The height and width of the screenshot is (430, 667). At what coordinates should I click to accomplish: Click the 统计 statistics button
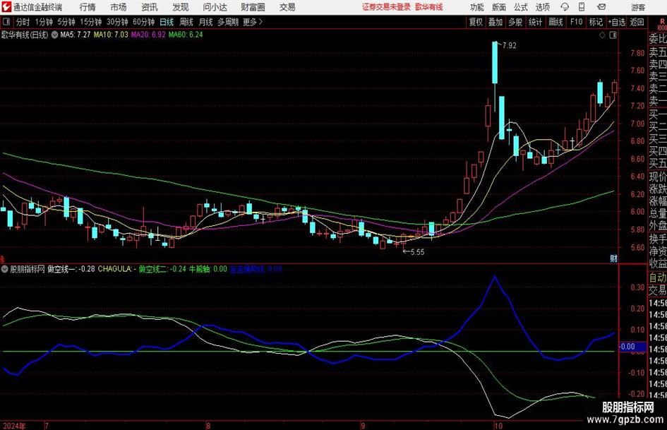[535, 22]
